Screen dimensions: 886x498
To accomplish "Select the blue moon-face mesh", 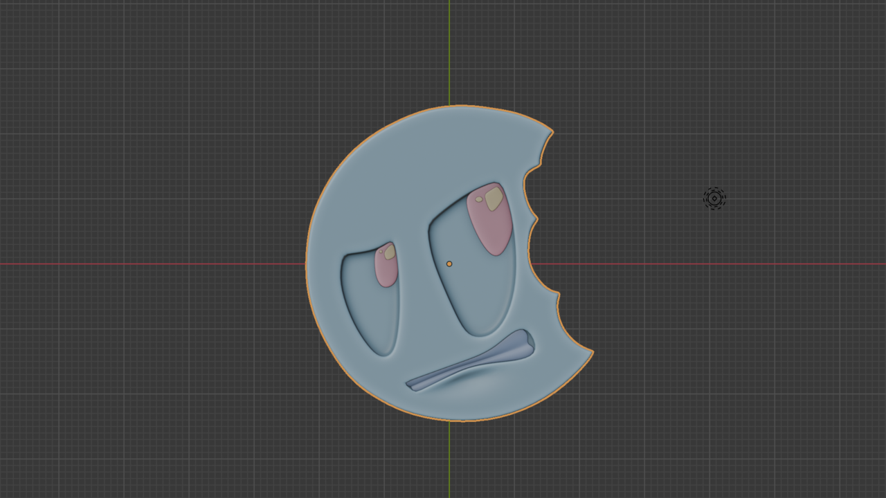I will pos(401,173).
